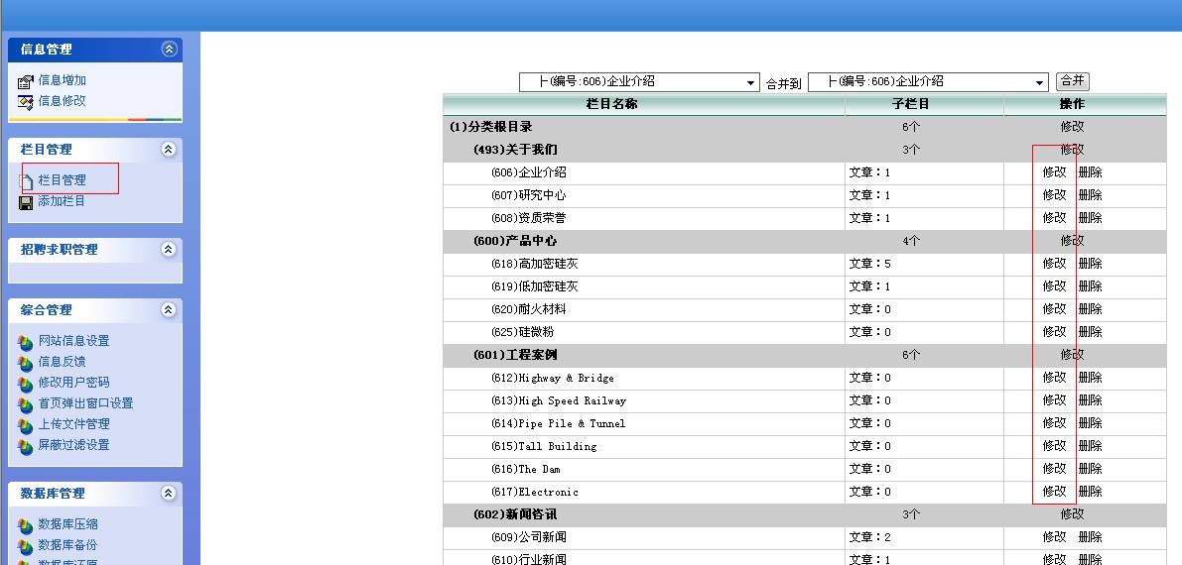Screen dimensions: 1182x565
Task: Open the 屏蔽过滤设置 link
Action: [73, 444]
